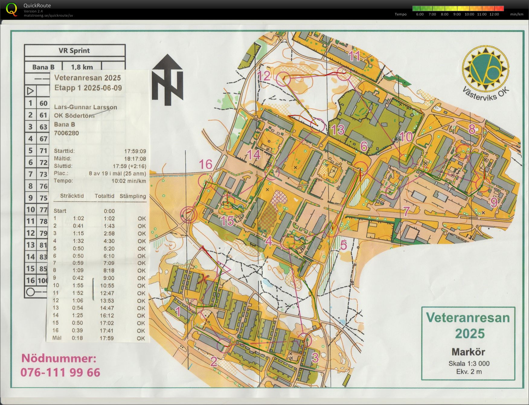Screen dimensions: 529x405
Task: Click control table row 15 code 85
Action: (x=43, y=268)
